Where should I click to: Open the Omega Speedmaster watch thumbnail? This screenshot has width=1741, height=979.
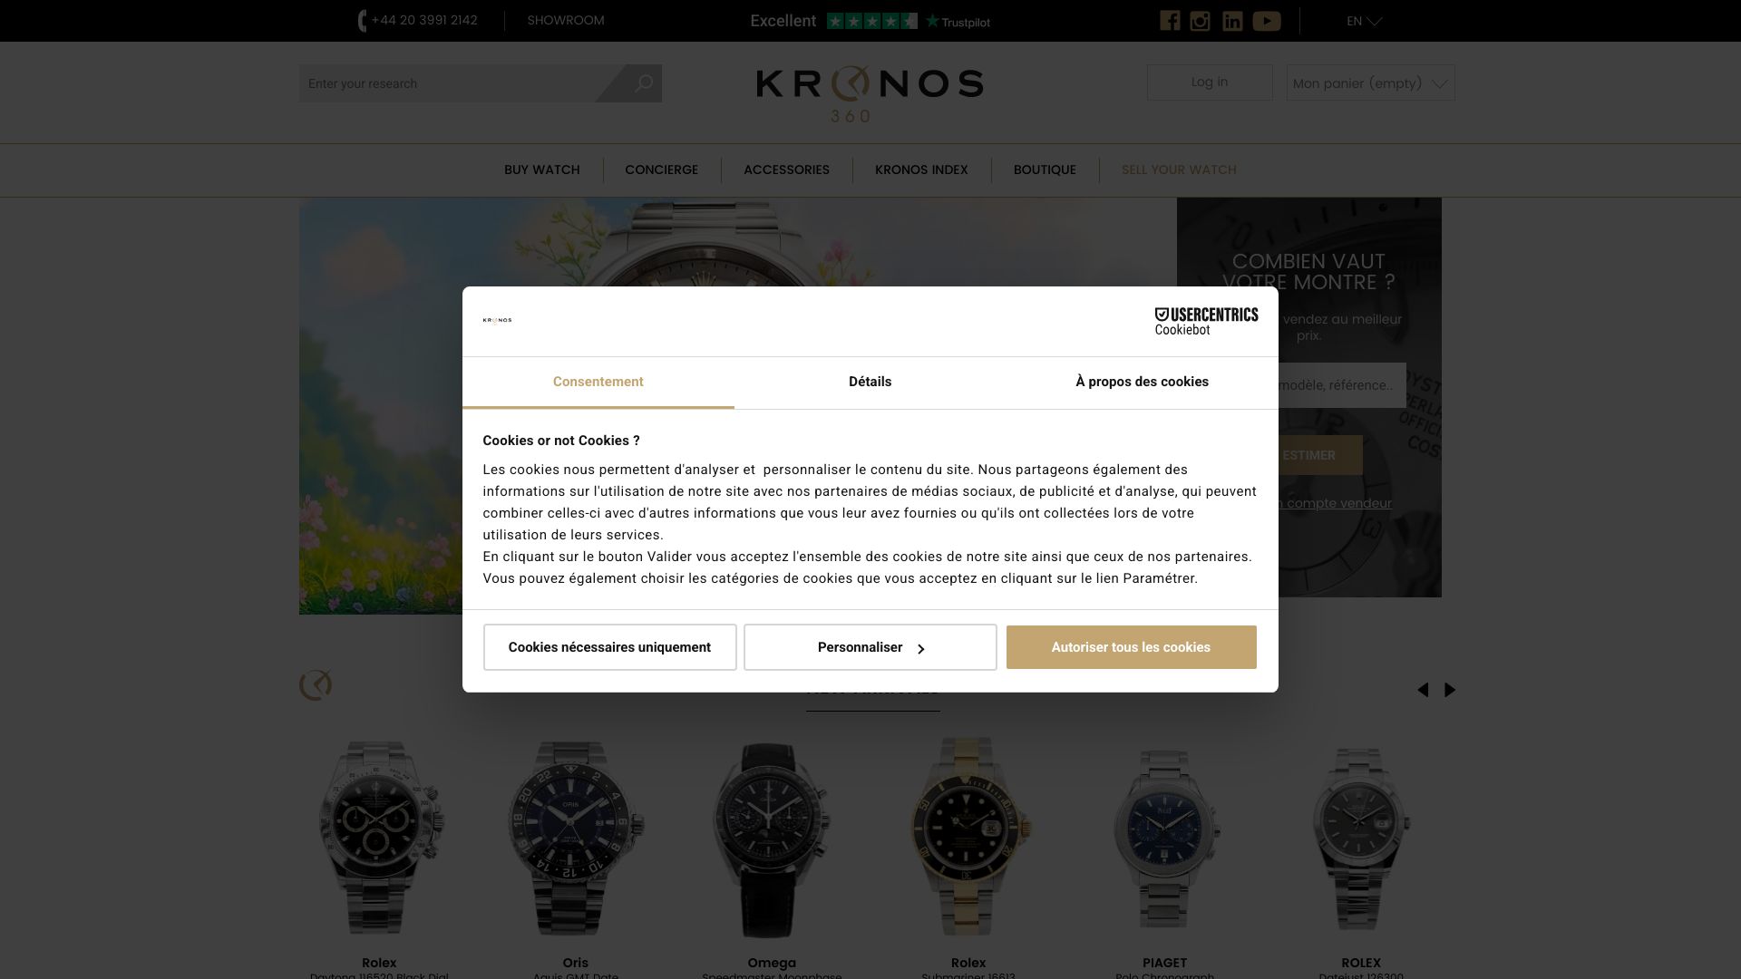tap(772, 838)
